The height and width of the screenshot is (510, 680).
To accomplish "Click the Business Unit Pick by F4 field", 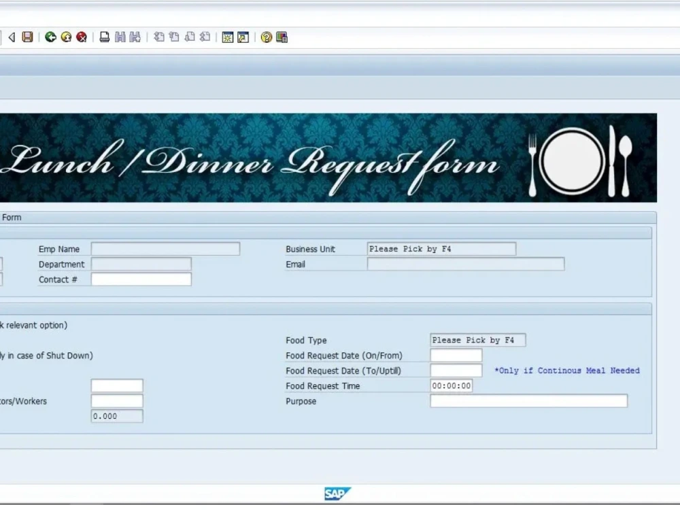I will point(441,249).
